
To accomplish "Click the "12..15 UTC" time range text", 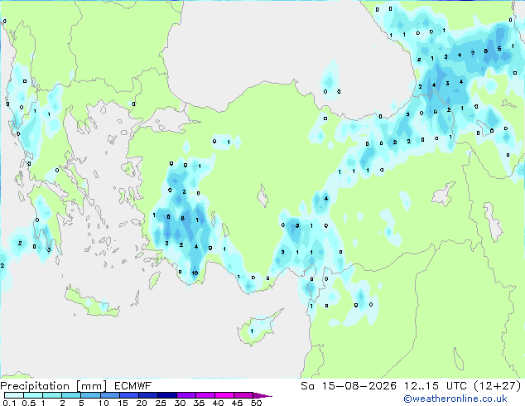I will pyautogui.click(x=435, y=386).
